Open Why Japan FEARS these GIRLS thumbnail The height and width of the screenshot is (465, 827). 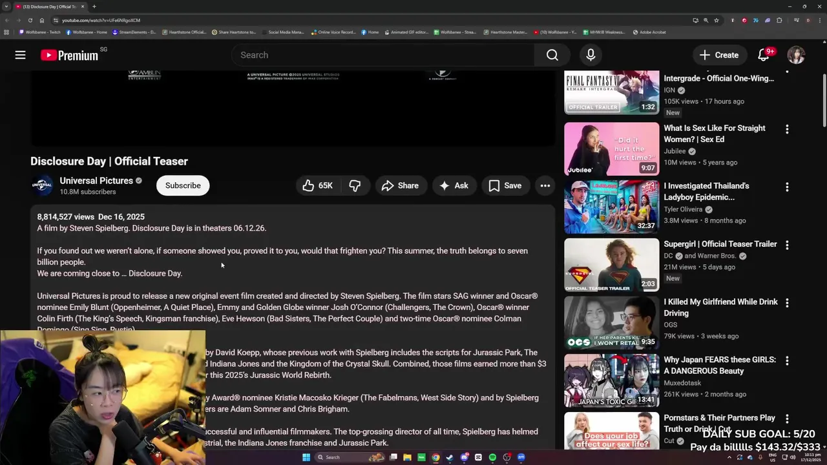pyautogui.click(x=611, y=381)
